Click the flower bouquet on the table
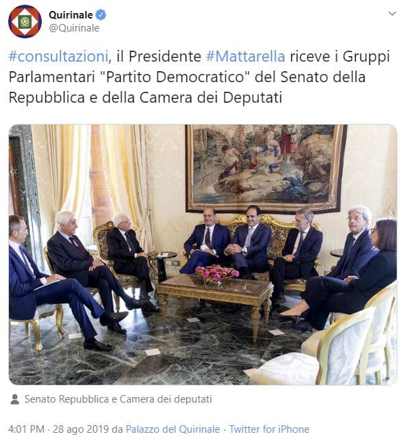 point(217,273)
